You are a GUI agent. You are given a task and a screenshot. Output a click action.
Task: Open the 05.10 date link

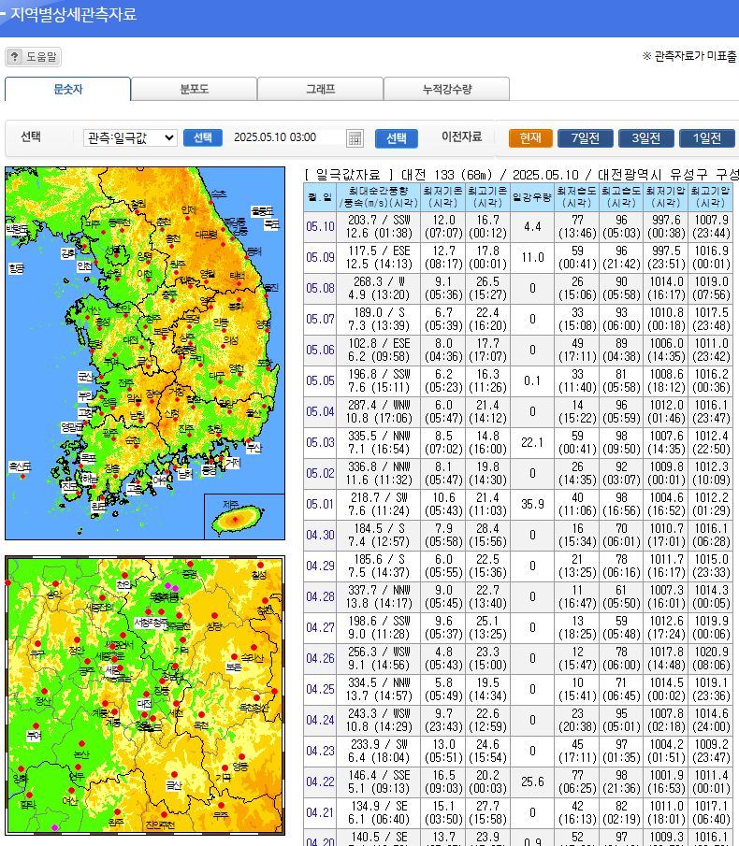pyautogui.click(x=320, y=226)
